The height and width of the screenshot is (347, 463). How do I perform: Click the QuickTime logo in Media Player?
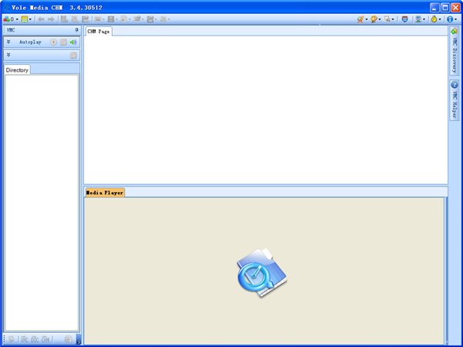pyautogui.click(x=262, y=272)
